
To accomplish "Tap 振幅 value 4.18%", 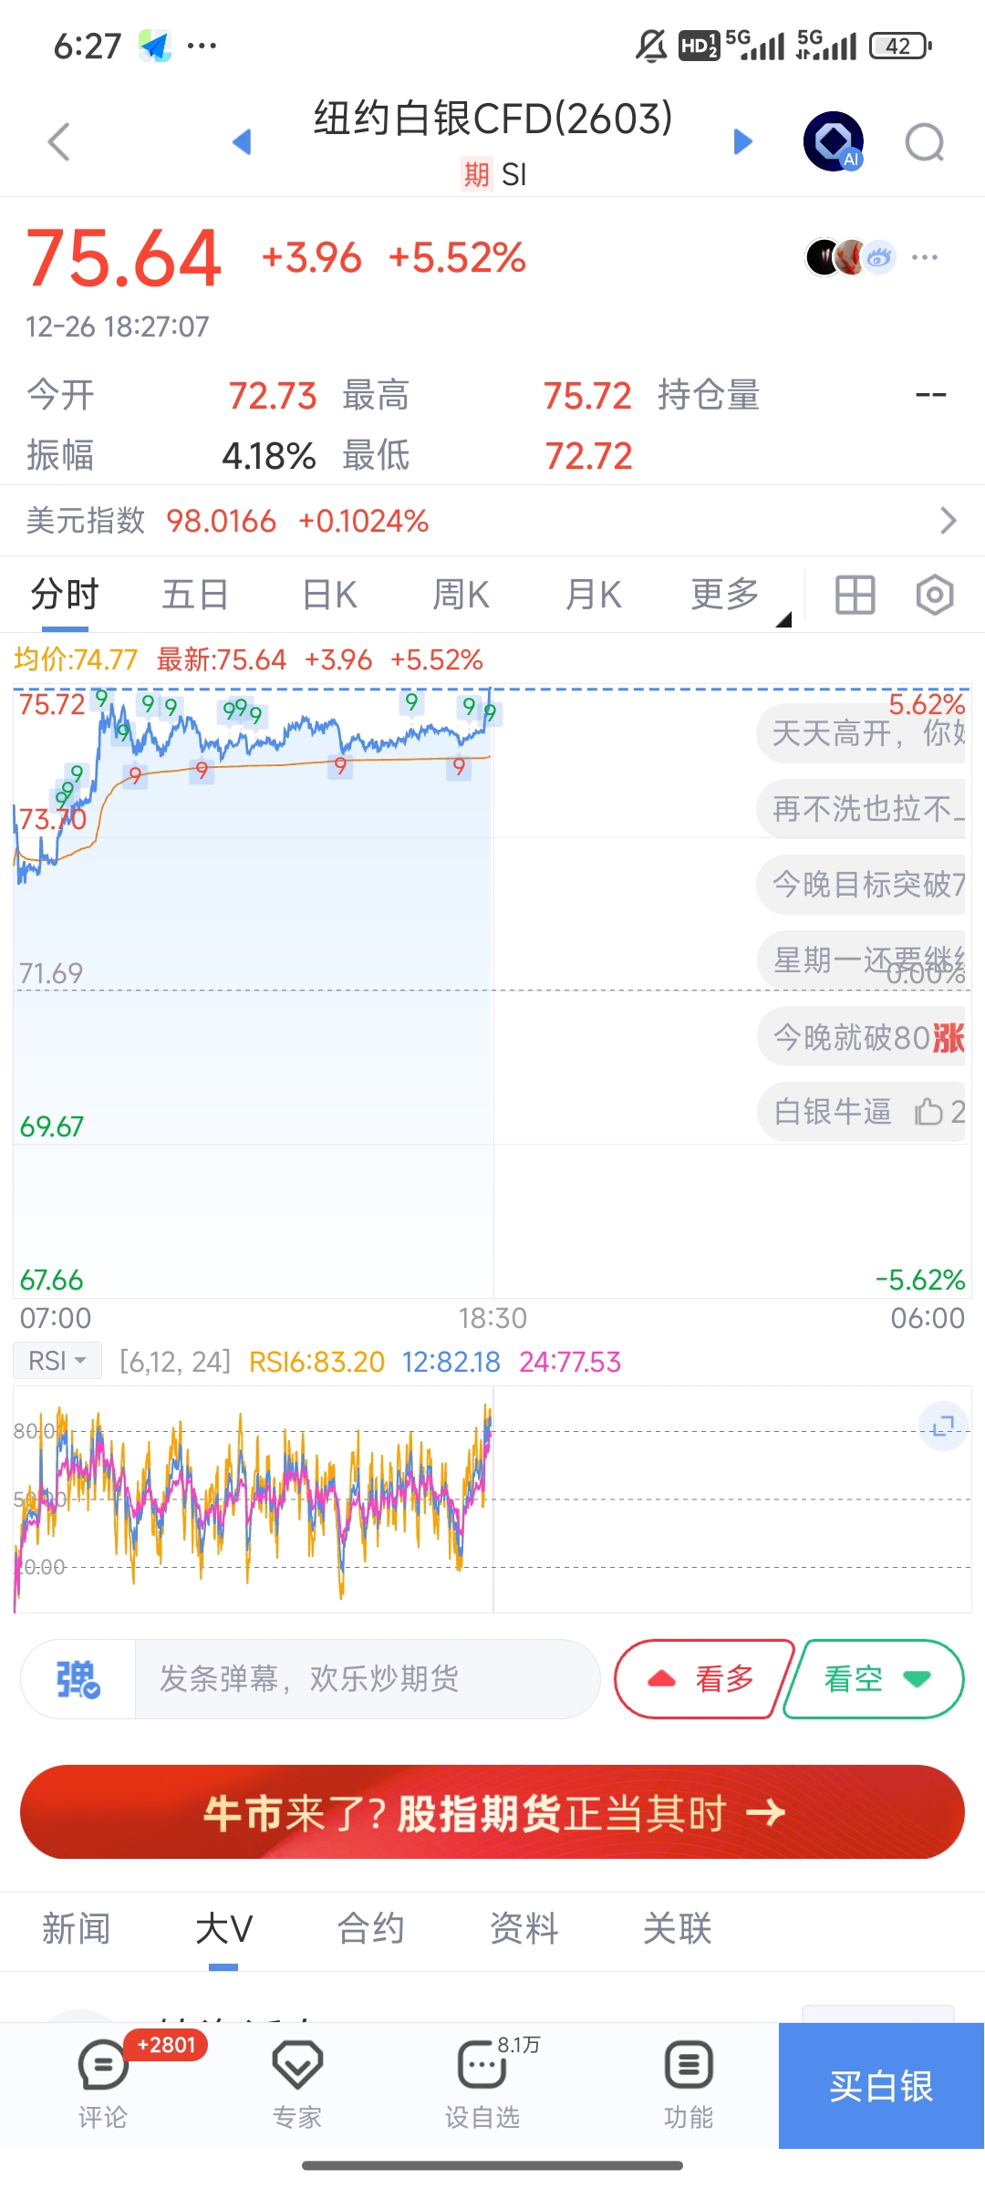I will click(269, 456).
